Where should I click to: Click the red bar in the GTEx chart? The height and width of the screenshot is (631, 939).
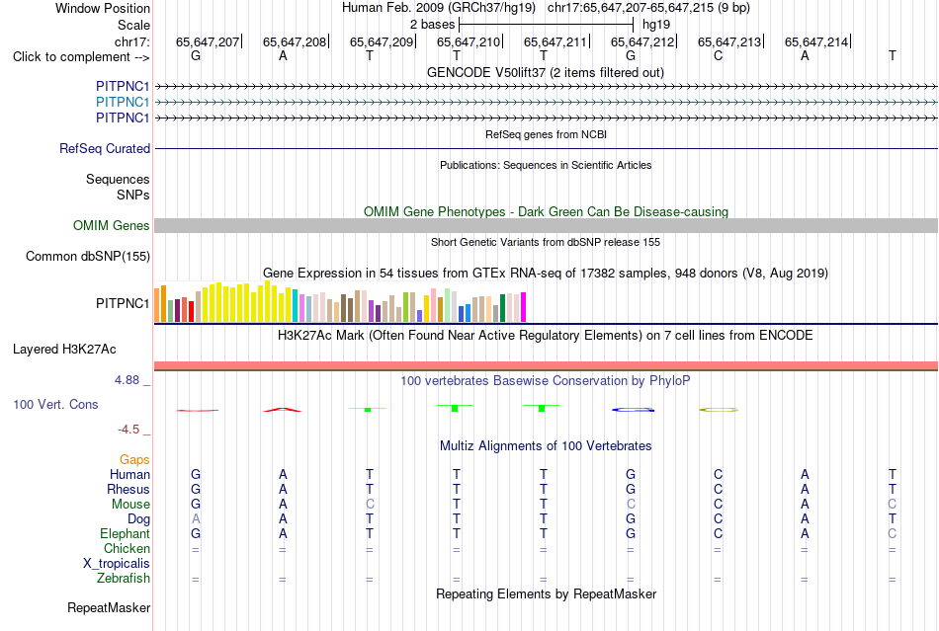[x=191, y=312]
